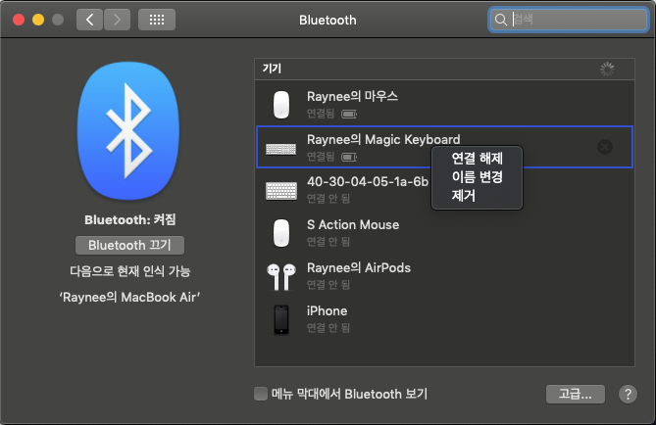The height and width of the screenshot is (425, 656).
Task: Close the Bluetooth window with red button
Action: [19, 20]
